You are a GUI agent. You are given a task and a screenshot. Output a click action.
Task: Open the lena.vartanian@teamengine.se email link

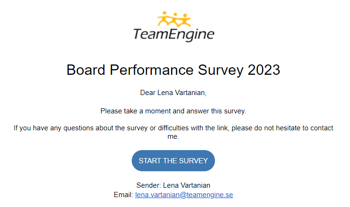click(184, 195)
